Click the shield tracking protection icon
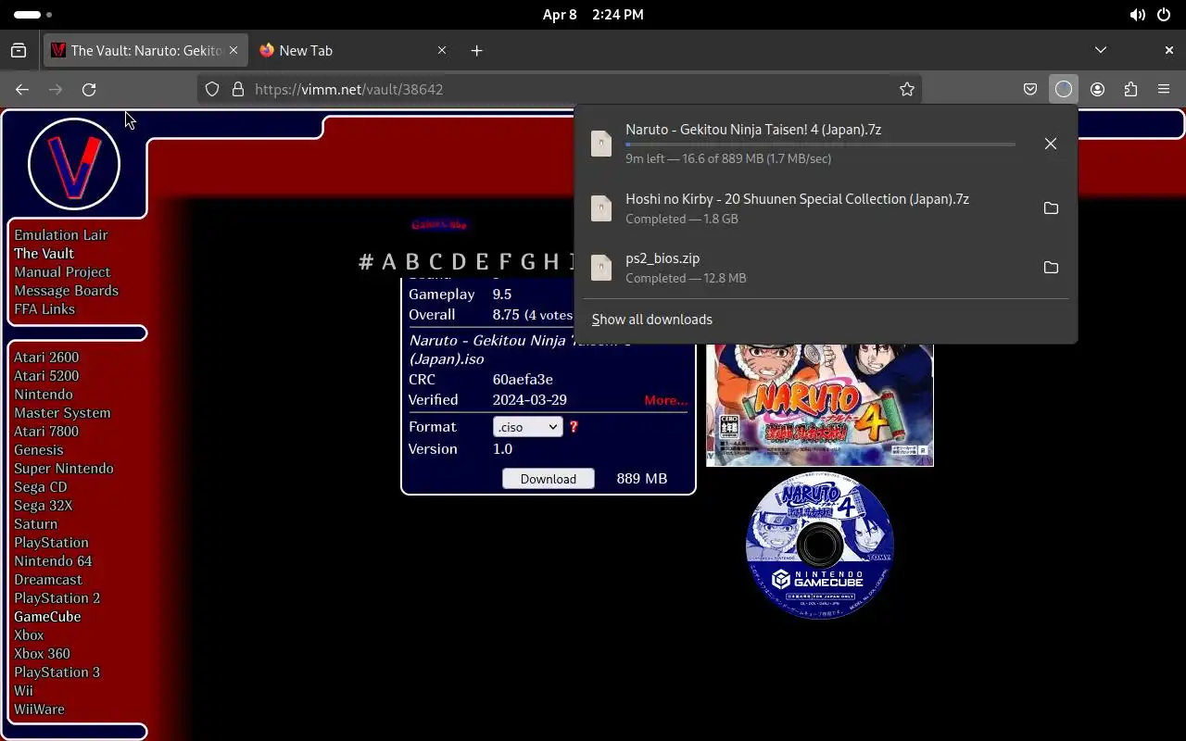 tap(212, 89)
